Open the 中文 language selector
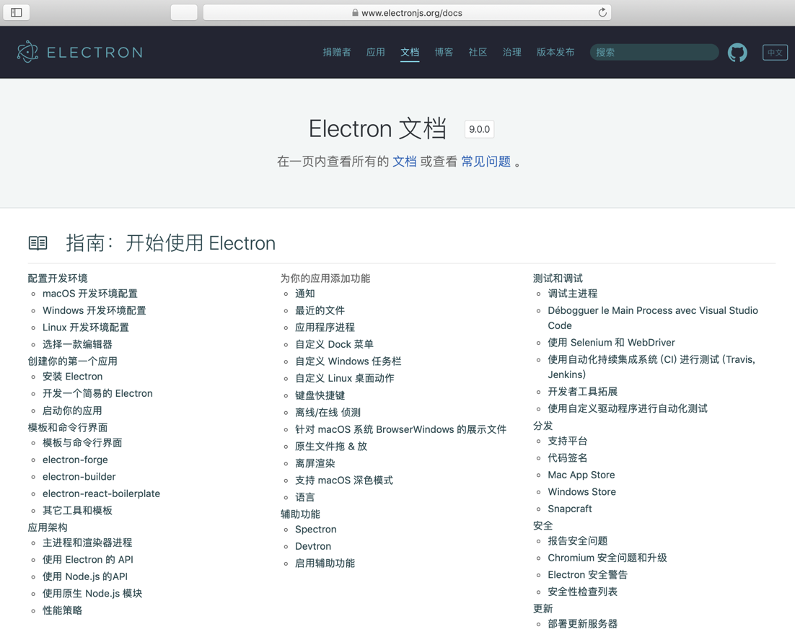Viewport: 795px width, 632px height. [x=775, y=52]
